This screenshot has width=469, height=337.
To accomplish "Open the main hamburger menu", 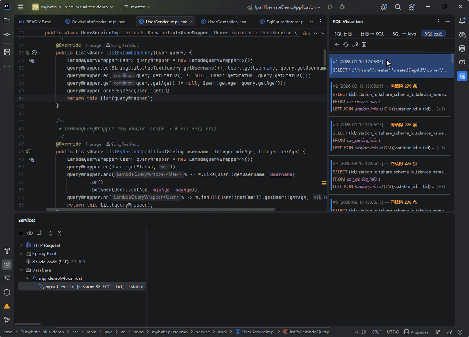I will 21,7.
